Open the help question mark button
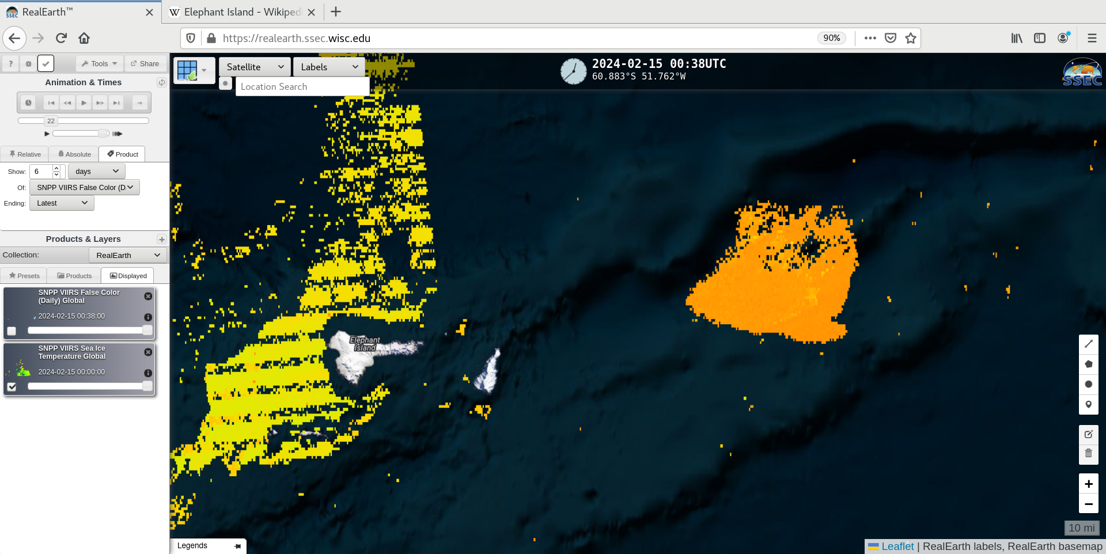1106x554 pixels. 10,64
